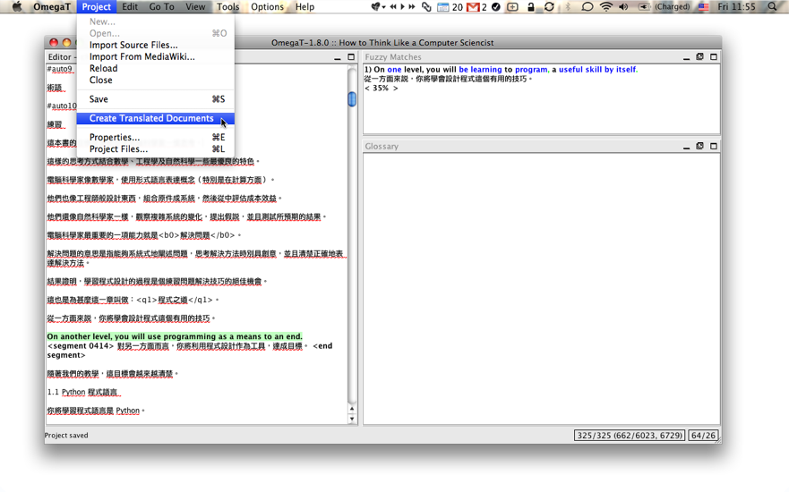Minimize the Editor pane
This screenshot has width=789, height=492.
coord(338,57)
